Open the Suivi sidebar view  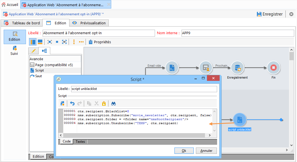click(x=14, y=51)
